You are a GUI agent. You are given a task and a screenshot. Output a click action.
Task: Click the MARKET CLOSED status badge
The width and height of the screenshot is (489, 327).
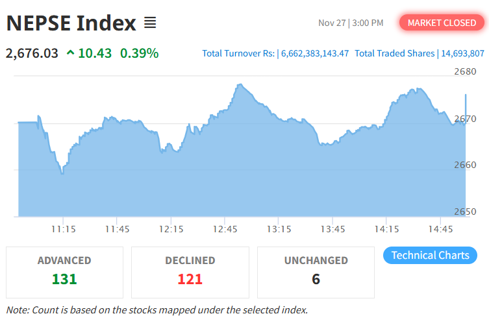442,23
